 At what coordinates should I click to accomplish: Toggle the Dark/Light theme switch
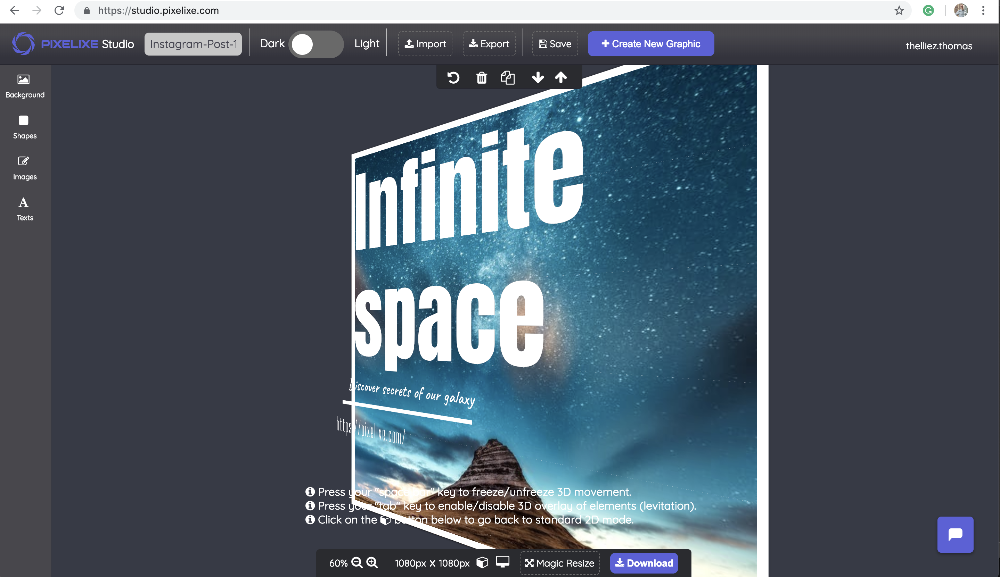[316, 44]
